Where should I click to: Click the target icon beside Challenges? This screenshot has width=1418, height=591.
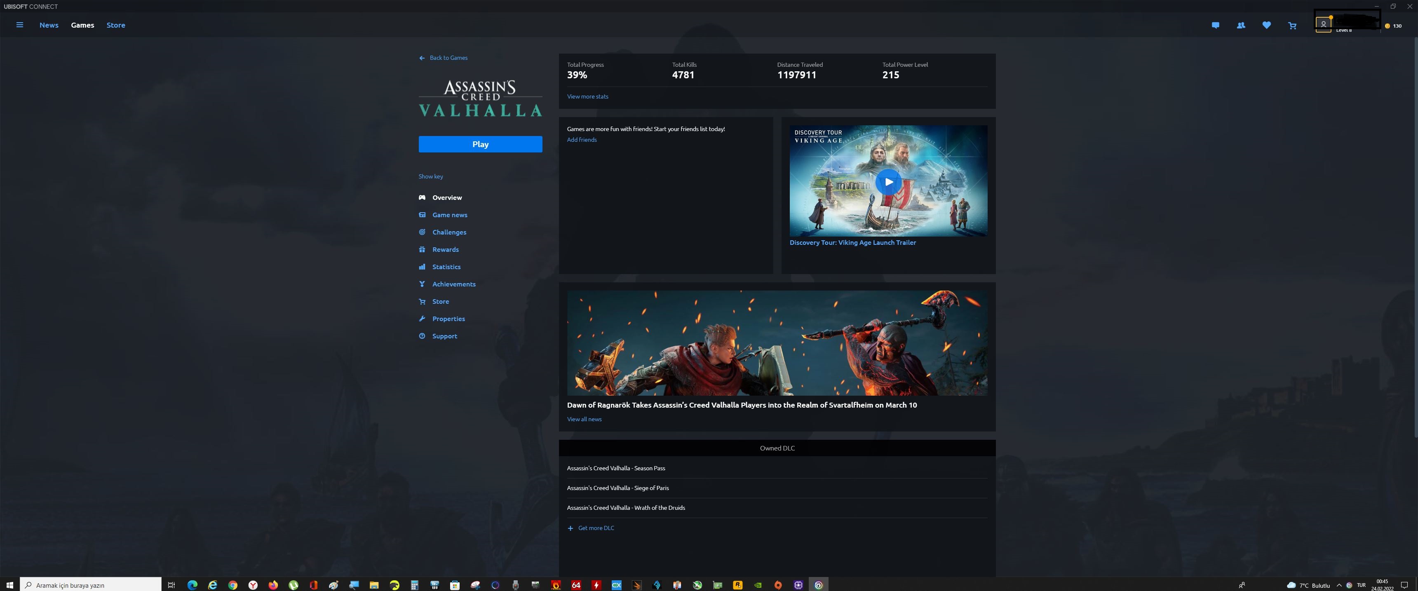pyautogui.click(x=422, y=232)
